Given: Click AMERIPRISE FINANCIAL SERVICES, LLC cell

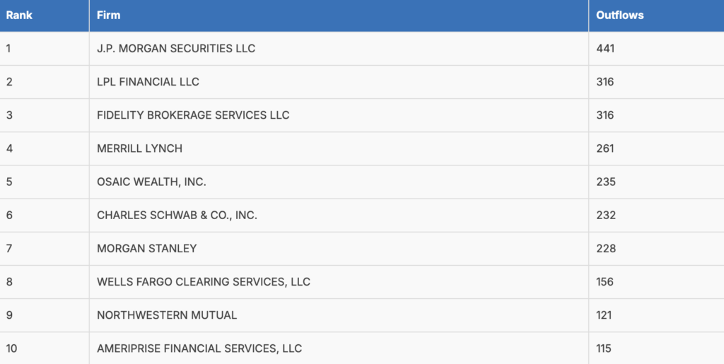Looking at the screenshot, I should (x=339, y=348).
